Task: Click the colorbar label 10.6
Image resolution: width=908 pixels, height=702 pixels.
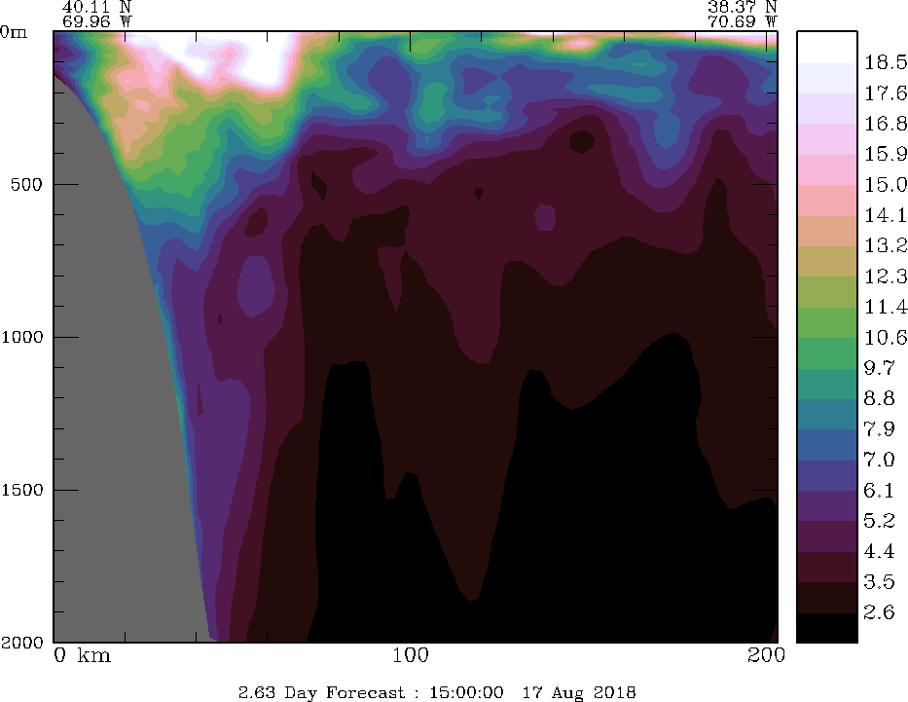Action: click(886, 338)
